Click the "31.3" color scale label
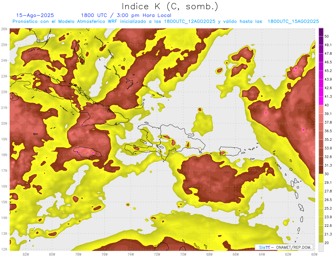This screenshot has width=334, height=258. pos(328,165)
